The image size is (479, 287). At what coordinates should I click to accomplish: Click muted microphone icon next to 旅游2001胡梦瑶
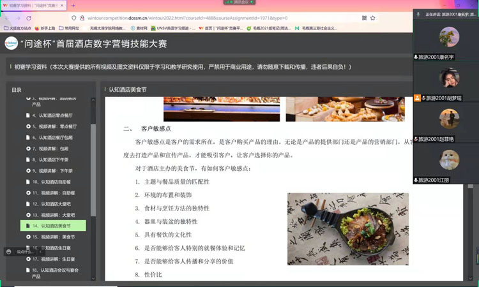[423, 98]
